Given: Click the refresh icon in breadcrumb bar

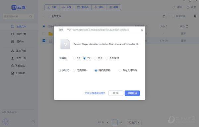Looking at the screenshot, I should (164, 16).
